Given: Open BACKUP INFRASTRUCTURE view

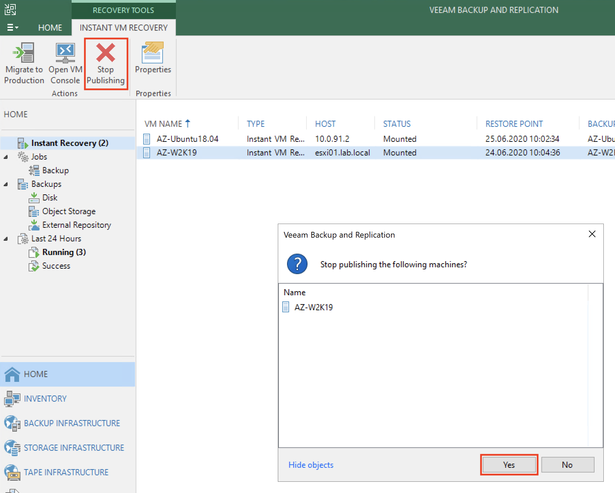Looking at the screenshot, I should pos(67,423).
